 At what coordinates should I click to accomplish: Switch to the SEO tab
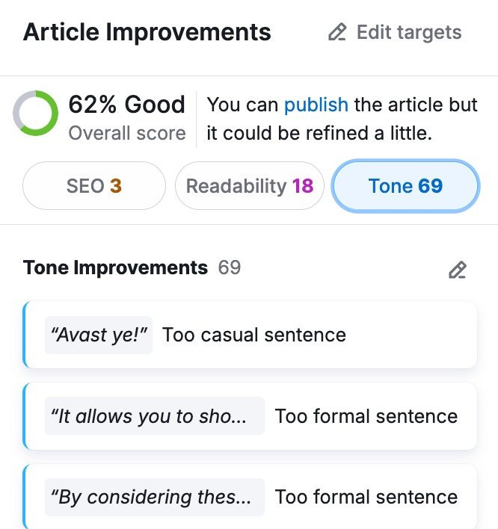point(94,185)
